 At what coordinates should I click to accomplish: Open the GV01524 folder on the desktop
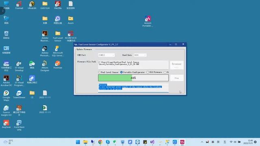[45, 5]
